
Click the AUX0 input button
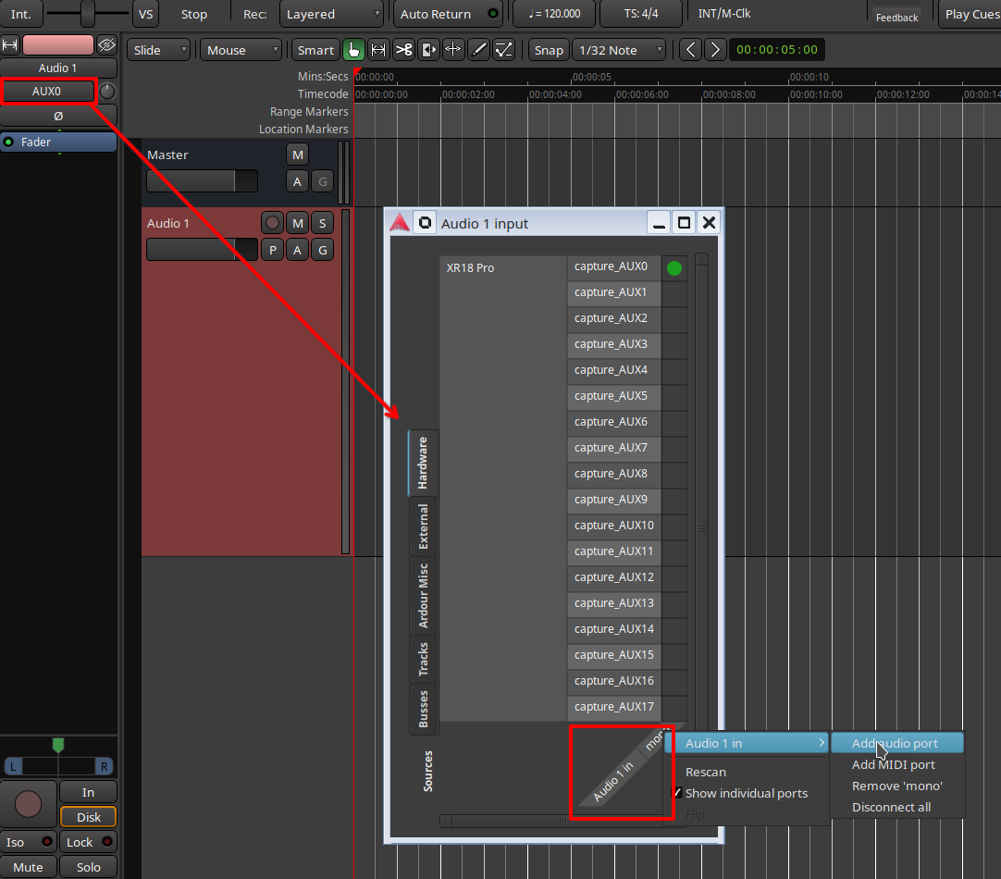pyautogui.click(x=48, y=91)
